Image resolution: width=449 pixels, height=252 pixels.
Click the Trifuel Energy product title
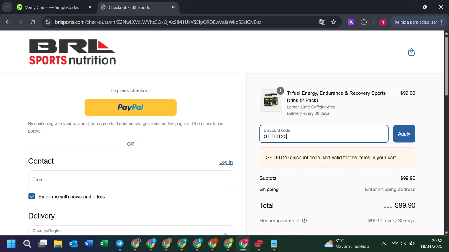[336, 97]
